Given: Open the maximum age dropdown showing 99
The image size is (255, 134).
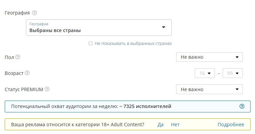Looking at the screenshot, I should 232,73.
